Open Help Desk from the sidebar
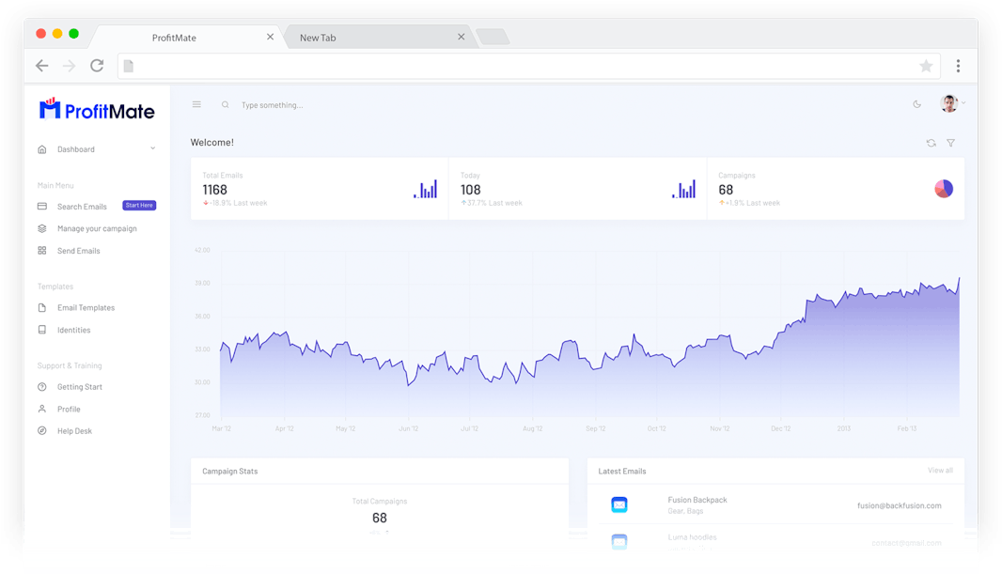 coord(74,431)
